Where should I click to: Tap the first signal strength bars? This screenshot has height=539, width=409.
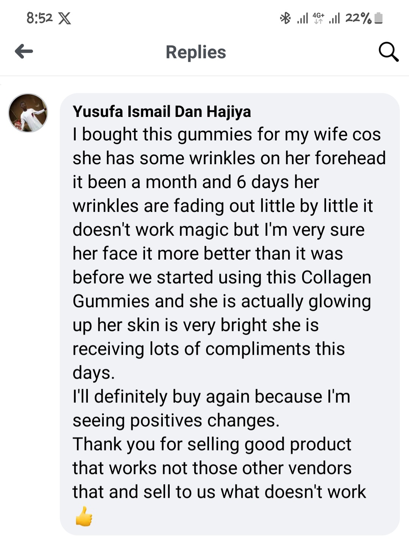302,18
